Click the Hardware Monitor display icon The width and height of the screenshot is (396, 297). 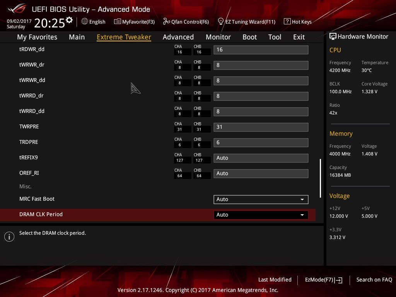coord(333,36)
